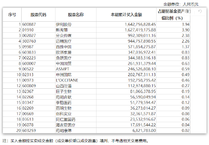
Task: Select the 股票代码 column header
Action: coord(38,14)
